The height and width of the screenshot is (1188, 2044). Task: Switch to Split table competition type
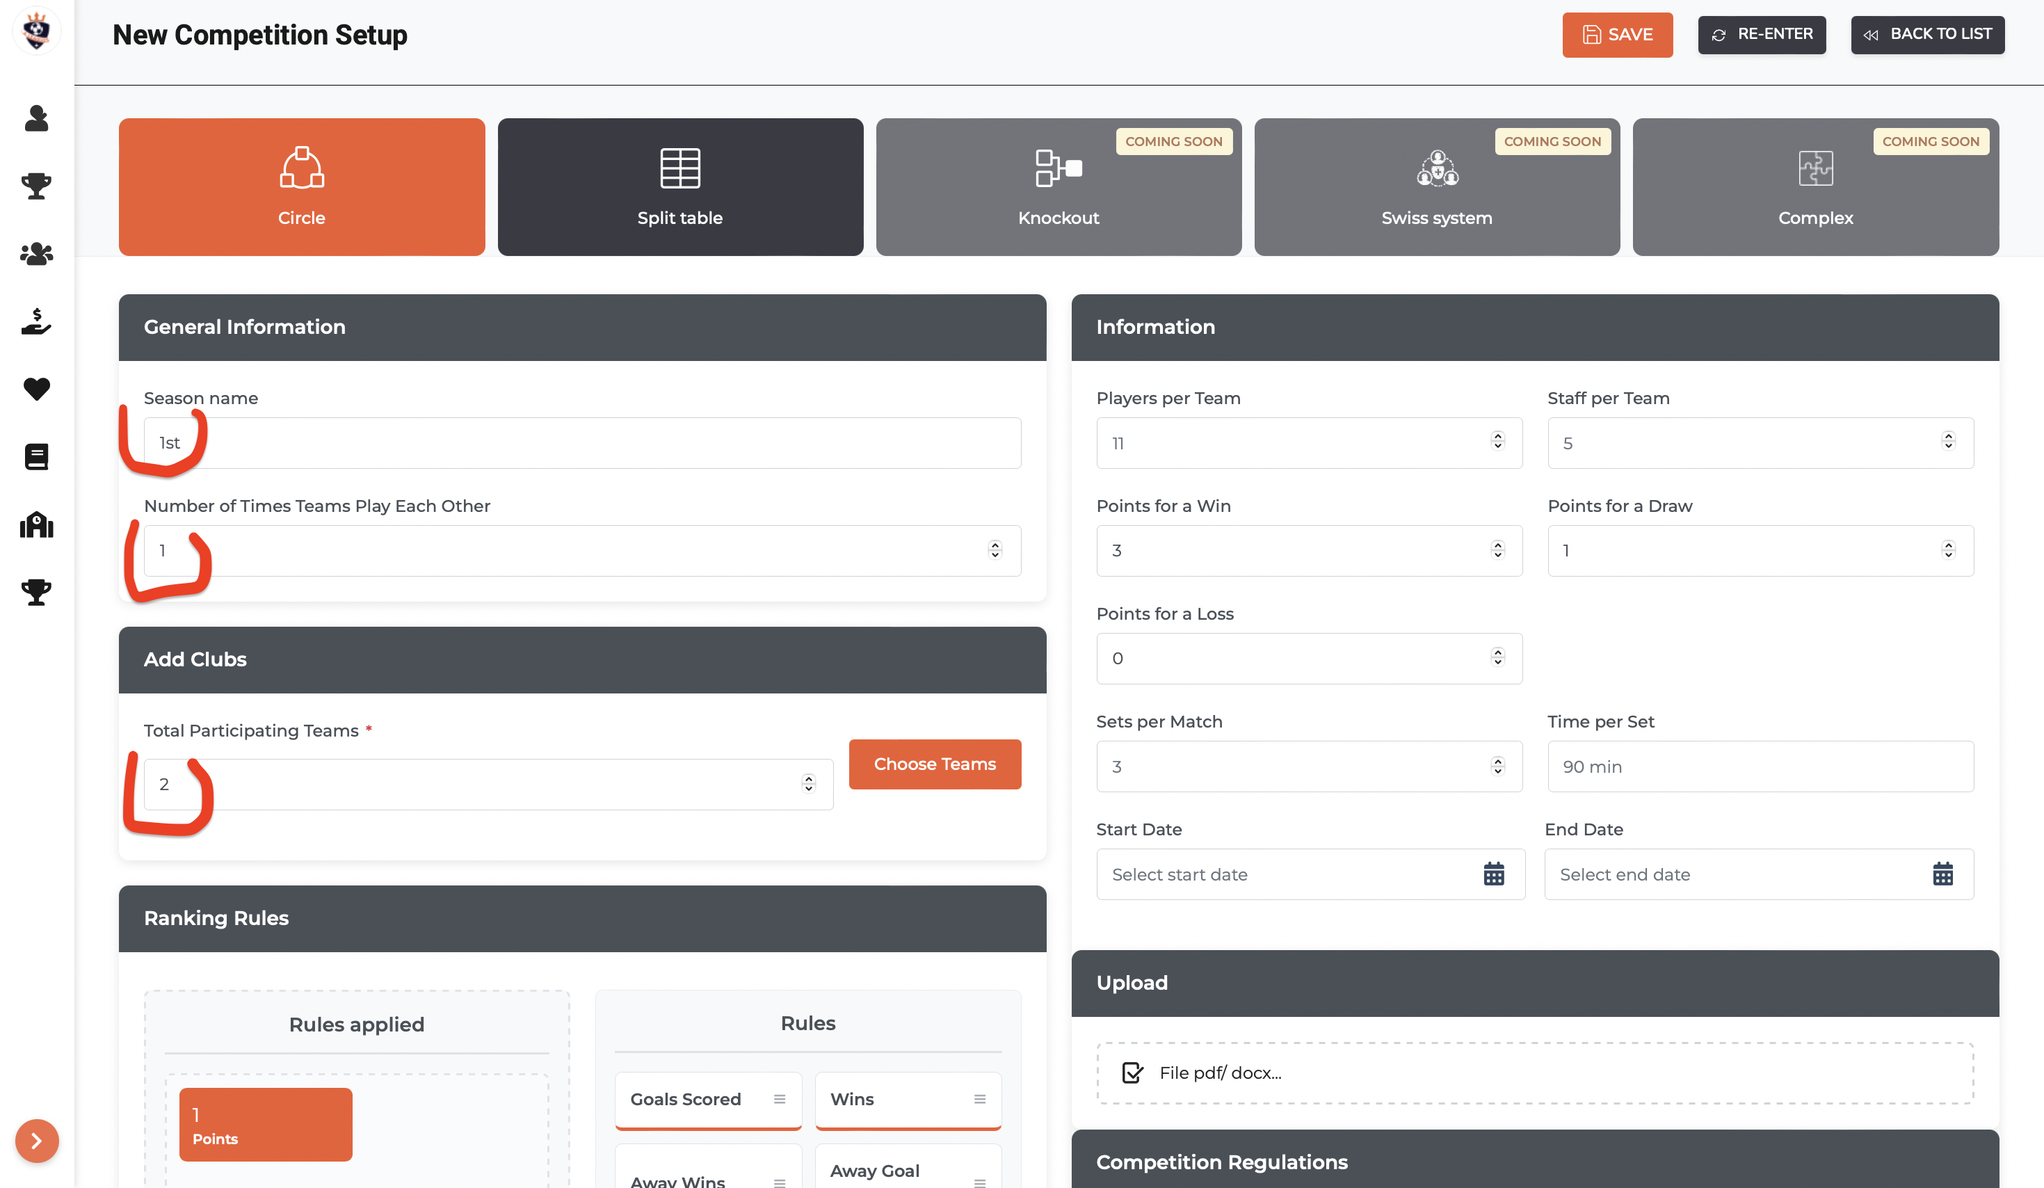tap(679, 186)
